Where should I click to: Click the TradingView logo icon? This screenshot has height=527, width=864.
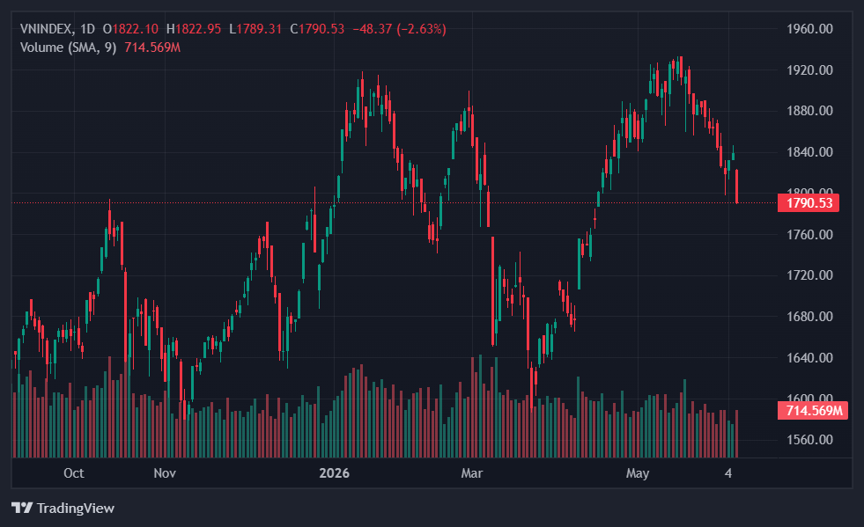(x=22, y=508)
